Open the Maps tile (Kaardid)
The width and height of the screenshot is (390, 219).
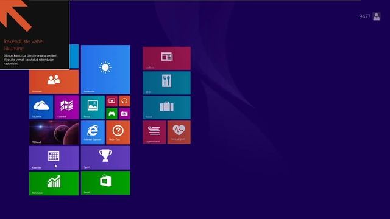click(66, 107)
